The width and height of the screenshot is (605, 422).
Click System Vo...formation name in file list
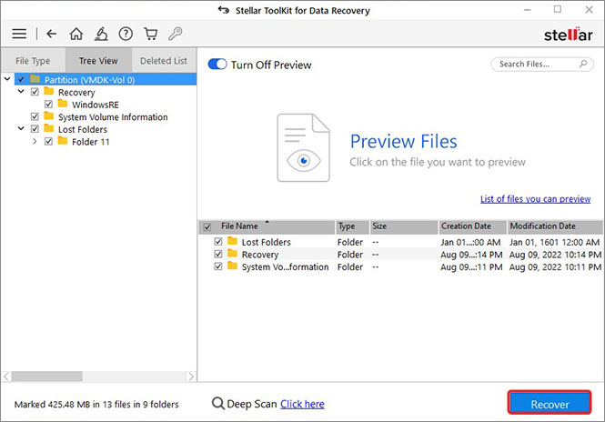point(285,266)
